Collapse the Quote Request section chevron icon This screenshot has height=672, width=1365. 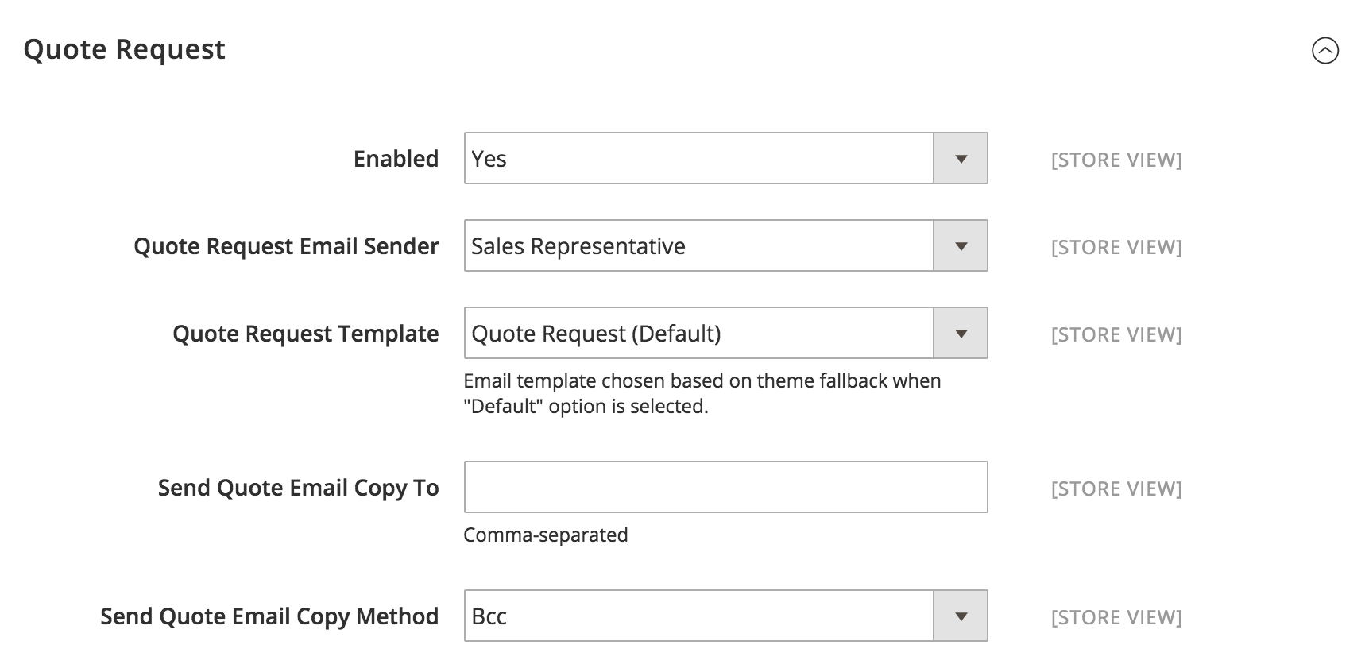[x=1324, y=51]
